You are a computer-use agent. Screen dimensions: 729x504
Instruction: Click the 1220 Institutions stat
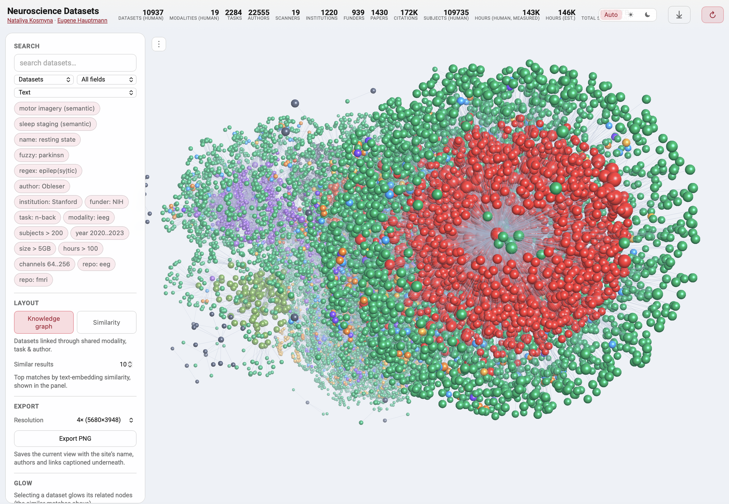[322, 15]
